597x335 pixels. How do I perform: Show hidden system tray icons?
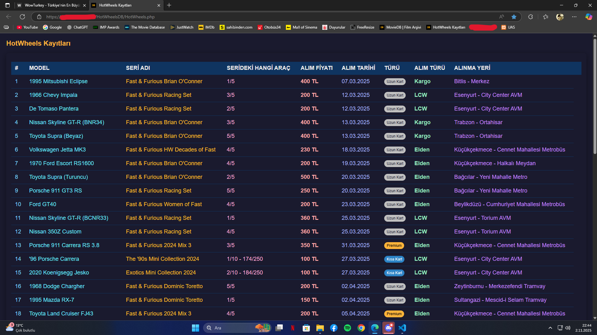point(550,328)
